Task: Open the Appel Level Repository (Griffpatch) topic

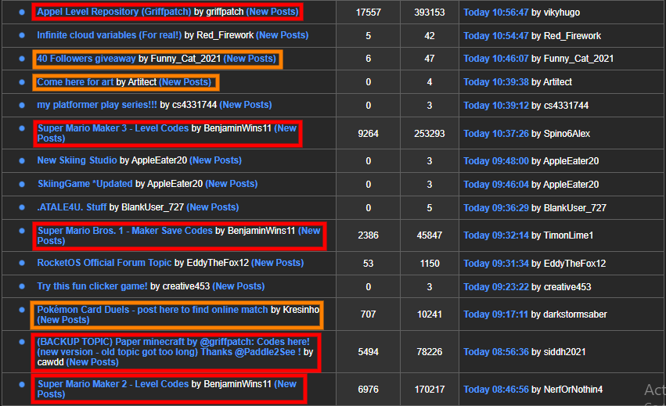Action: point(113,12)
